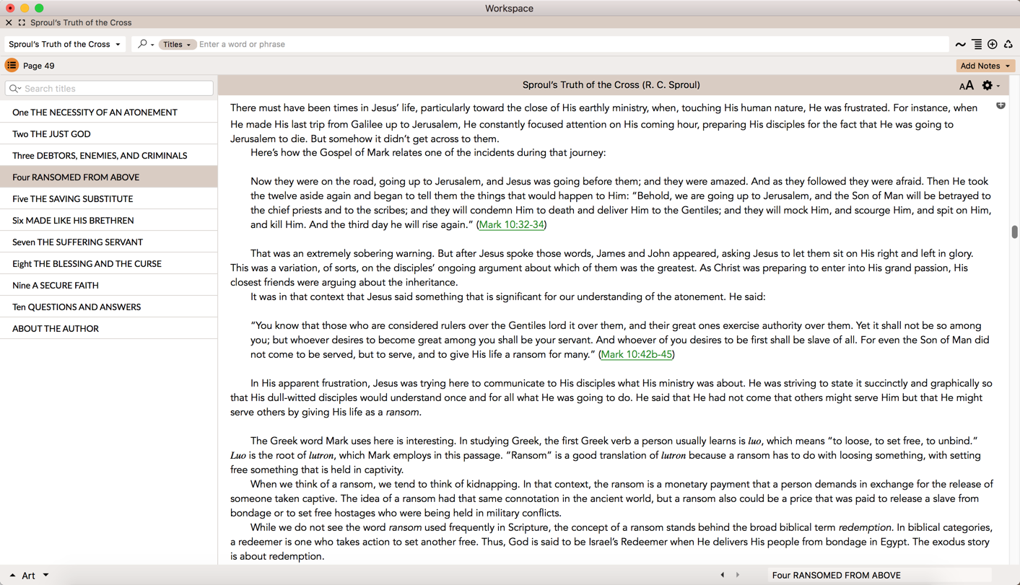Click the text size AA icon

coord(966,85)
